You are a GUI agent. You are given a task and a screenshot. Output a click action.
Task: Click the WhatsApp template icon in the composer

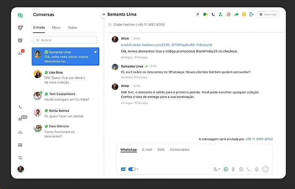pos(226,169)
